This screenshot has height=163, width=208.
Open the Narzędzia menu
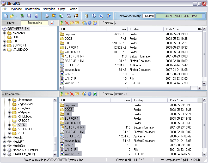coord(49,9)
